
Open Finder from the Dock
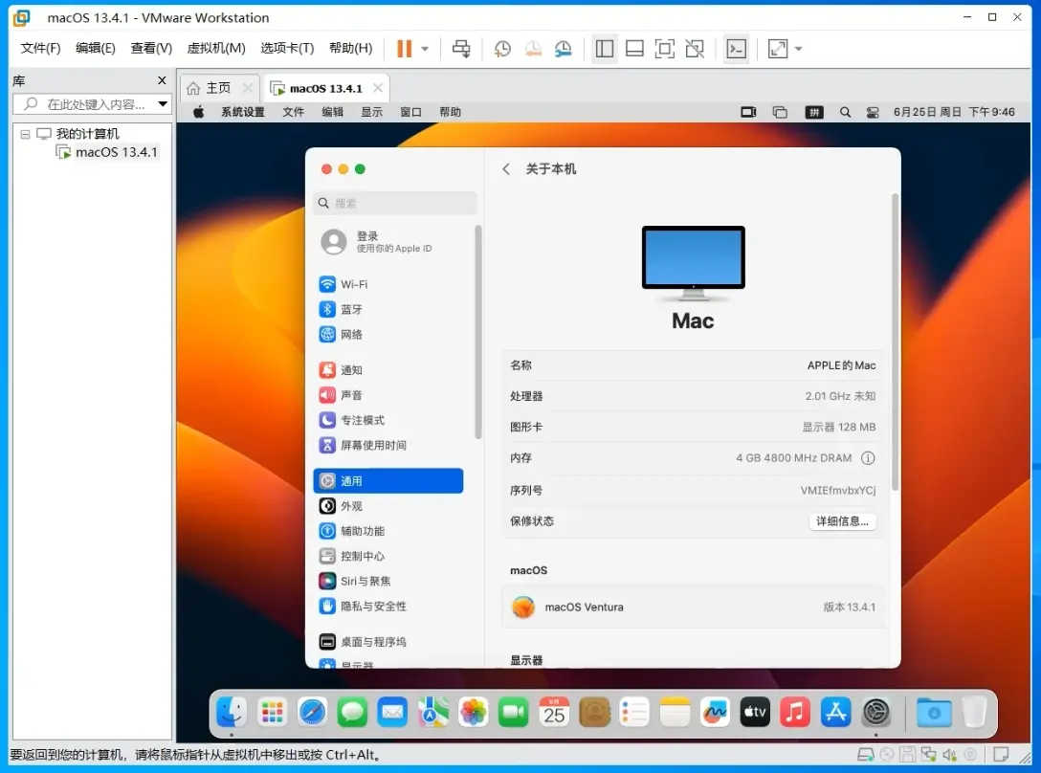click(x=232, y=714)
